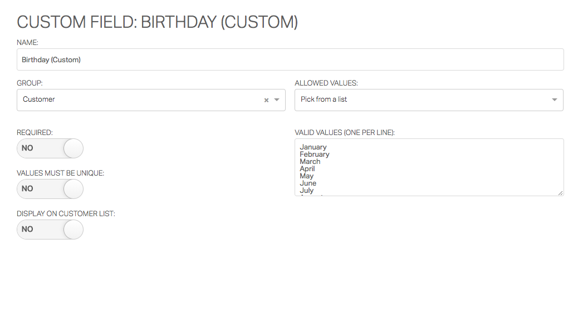The height and width of the screenshot is (319, 573).
Task: Place cursor on the June line
Action: 308,183
